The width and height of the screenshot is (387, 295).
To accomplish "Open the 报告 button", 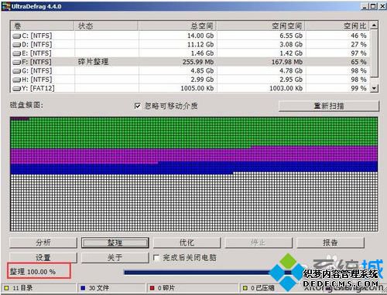I will click(x=330, y=242).
